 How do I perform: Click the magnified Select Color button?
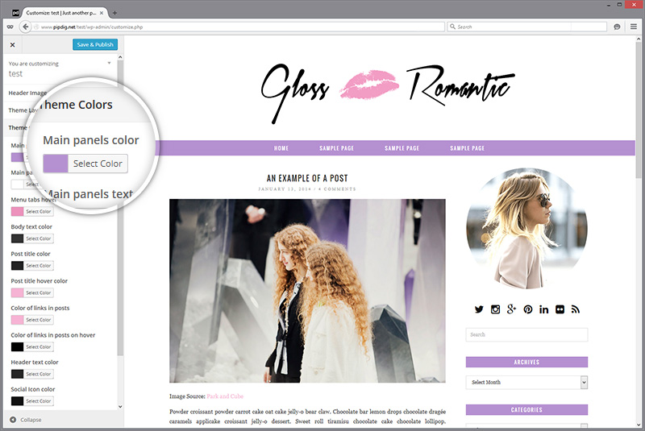click(x=98, y=164)
